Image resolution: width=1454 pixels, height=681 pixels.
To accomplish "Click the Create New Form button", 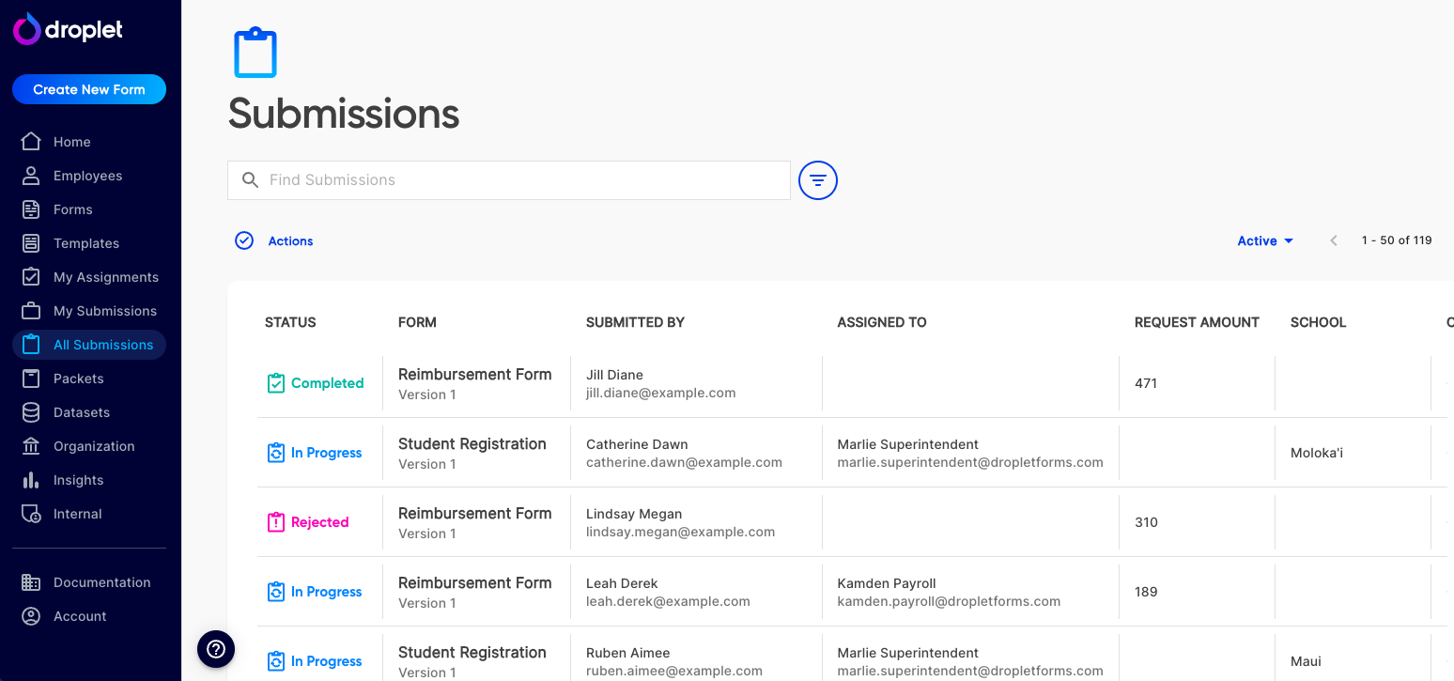I will (x=89, y=89).
